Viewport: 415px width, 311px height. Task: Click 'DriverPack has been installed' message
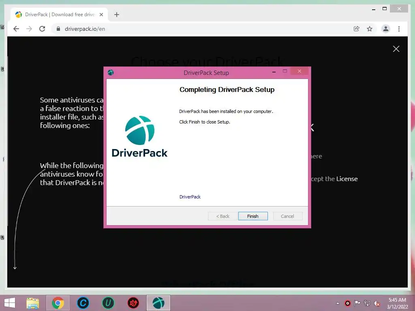226,111
